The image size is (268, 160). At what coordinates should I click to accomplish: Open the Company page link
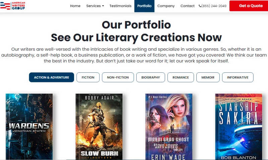[166, 6]
